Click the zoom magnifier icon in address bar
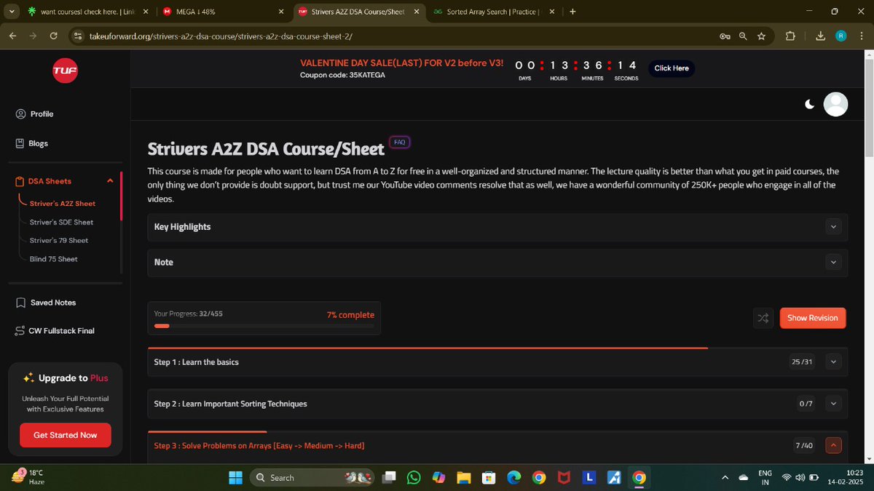The height and width of the screenshot is (491, 874). tap(743, 36)
